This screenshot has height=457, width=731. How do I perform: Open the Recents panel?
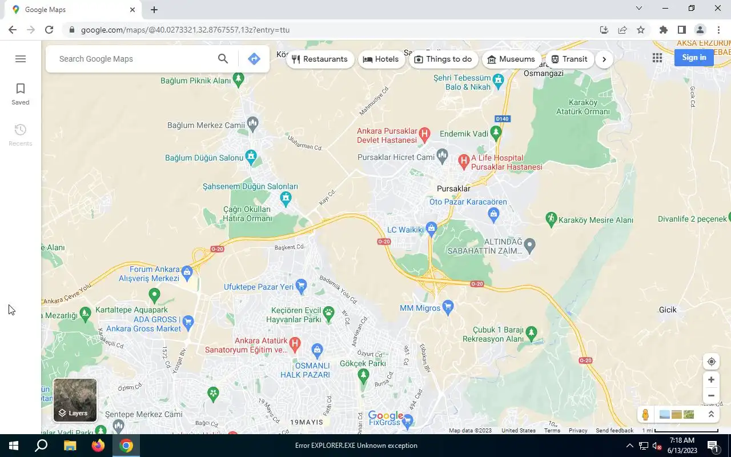tap(21, 135)
